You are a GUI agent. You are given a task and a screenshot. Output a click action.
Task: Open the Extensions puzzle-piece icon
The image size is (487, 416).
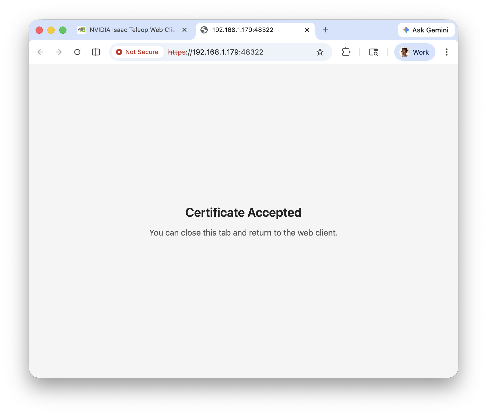(x=346, y=52)
